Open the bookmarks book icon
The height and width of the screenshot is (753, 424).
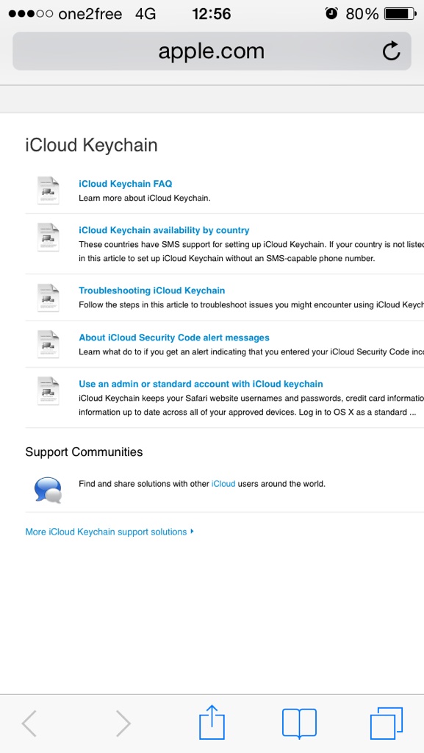point(299,724)
